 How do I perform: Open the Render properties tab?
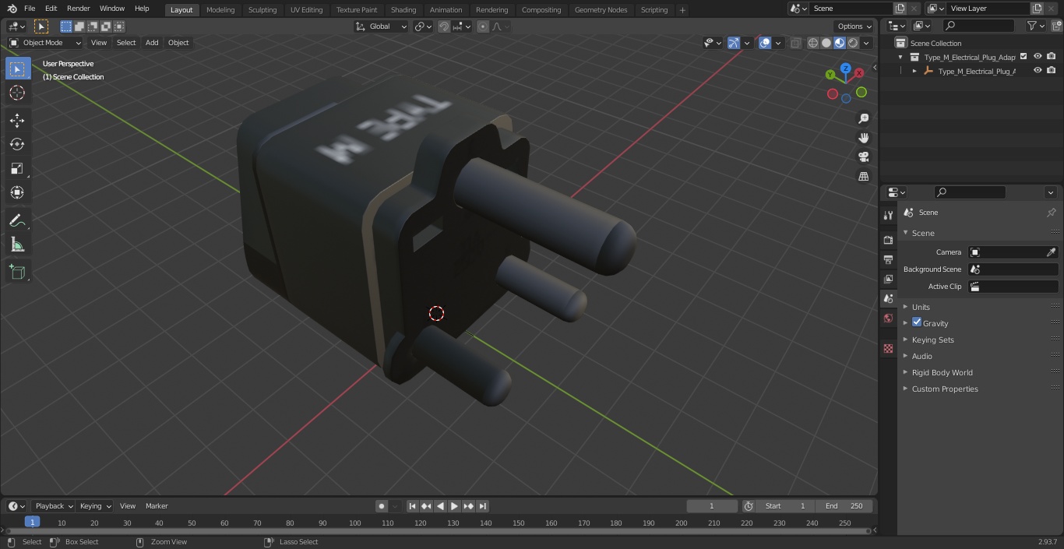tap(888, 240)
